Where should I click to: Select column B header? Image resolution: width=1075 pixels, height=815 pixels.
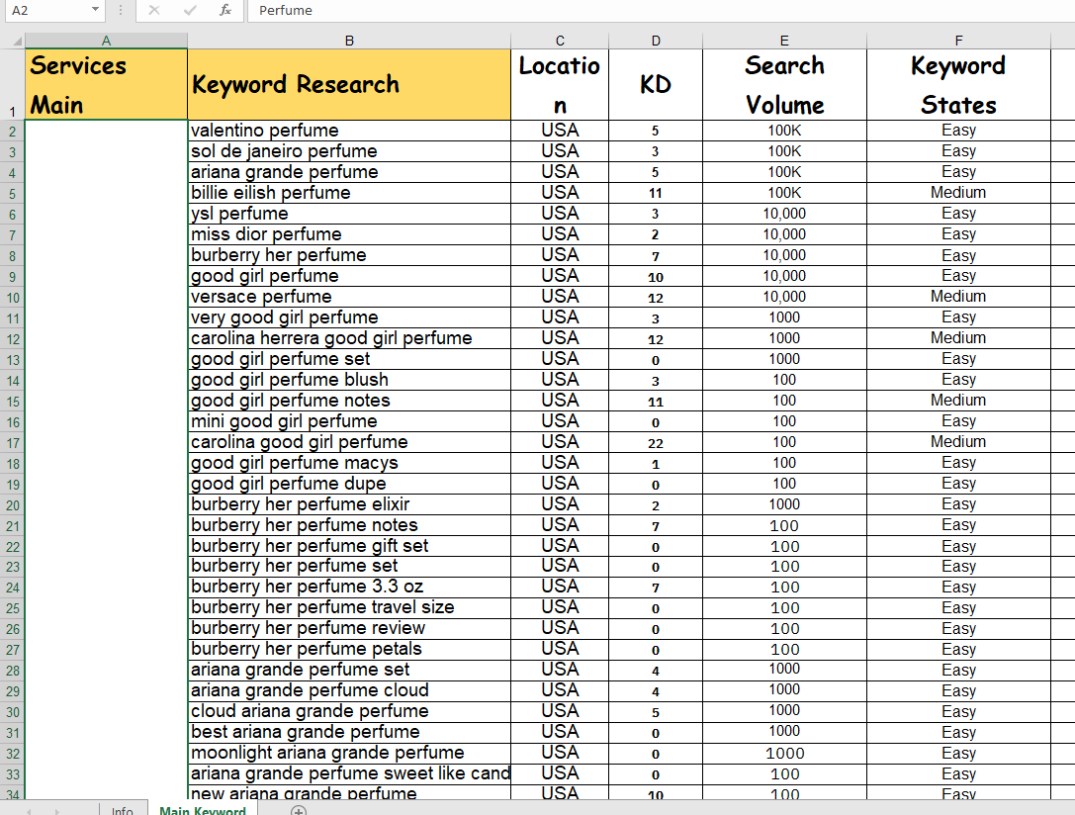click(x=349, y=41)
